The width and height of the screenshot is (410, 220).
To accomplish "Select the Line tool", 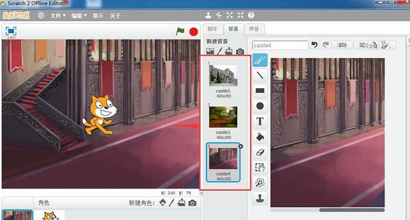I will tap(260, 75).
